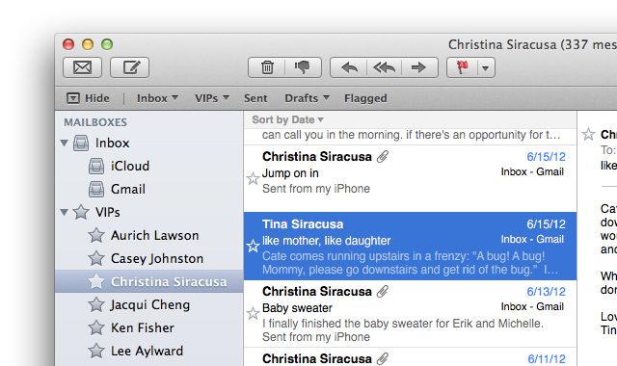
Task: Click the Get Mail envelope icon
Action: [x=82, y=67]
